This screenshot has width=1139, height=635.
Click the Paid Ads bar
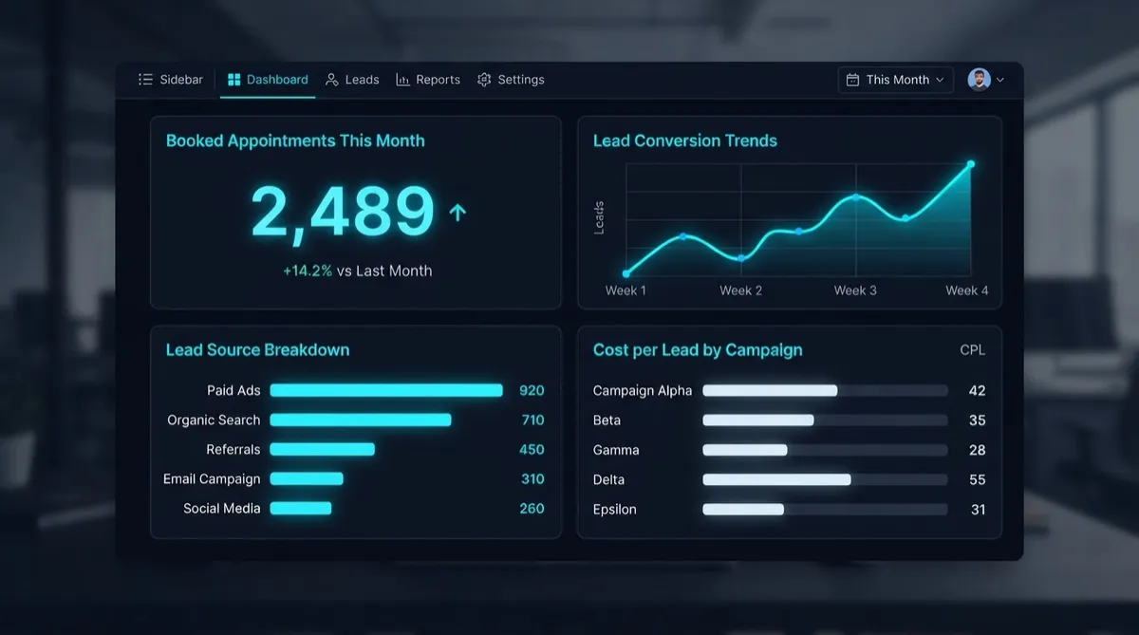(x=386, y=390)
